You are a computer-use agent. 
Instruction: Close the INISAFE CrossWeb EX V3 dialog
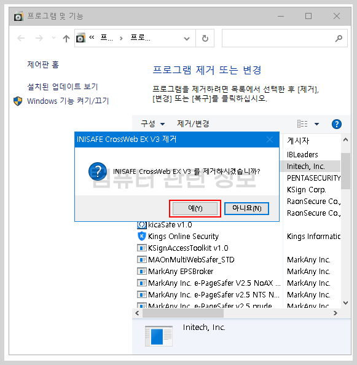pyautogui.click(x=270, y=139)
